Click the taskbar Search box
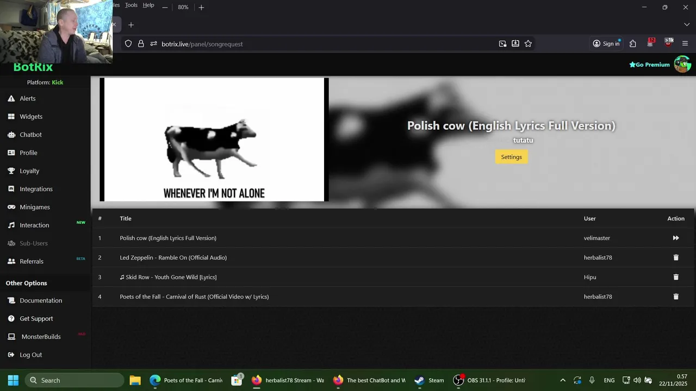 pyautogui.click(x=74, y=380)
